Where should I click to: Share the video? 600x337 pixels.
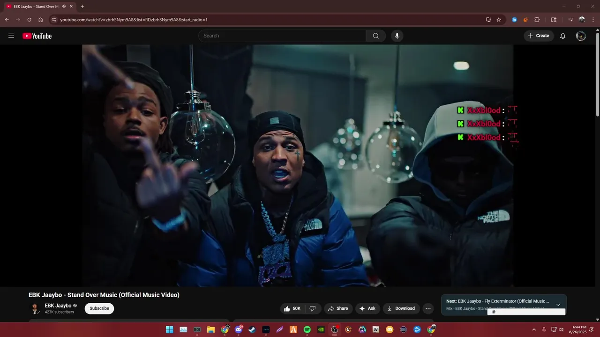click(x=338, y=308)
